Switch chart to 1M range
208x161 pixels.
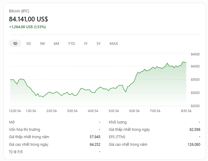[x=42, y=43]
